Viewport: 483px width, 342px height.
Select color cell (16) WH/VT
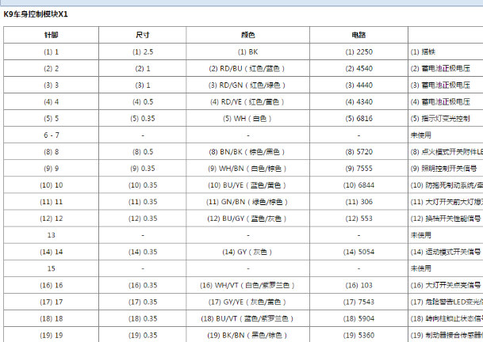(x=247, y=285)
